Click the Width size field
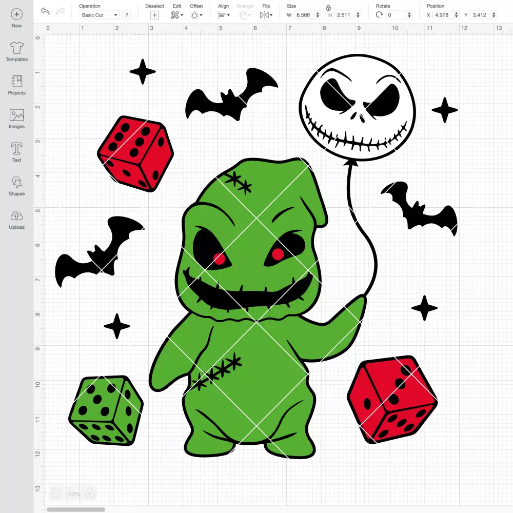The width and height of the screenshot is (513, 513). [304, 15]
